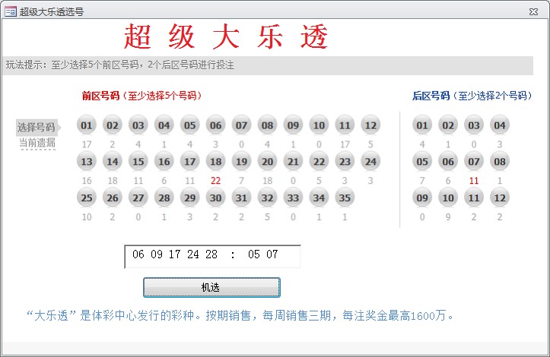
Task: Pick front zone number 24
Action: (370, 161)
